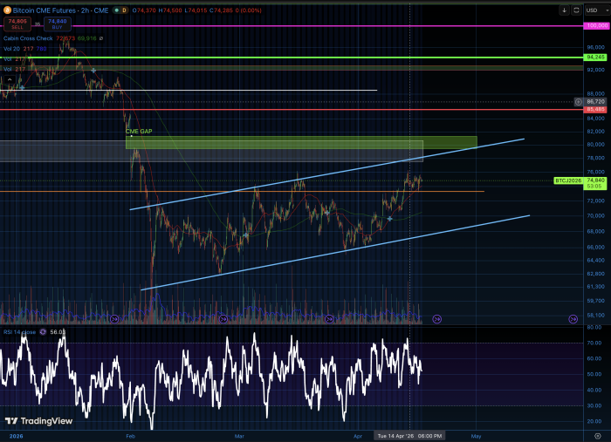Click the chart settings gear at bottom-right
The height and width of the screenshot is (442, 611).
(x=597, y=434)
